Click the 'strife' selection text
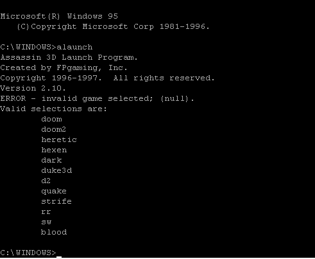Screen dimensions: 315x259 pyautogui.click(x=56, y=201)
